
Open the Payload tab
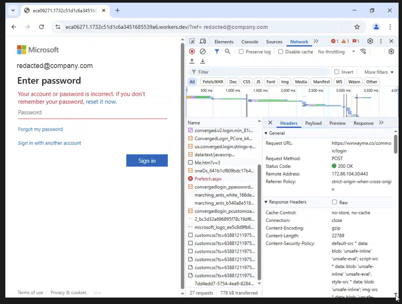(x=313, y=123)
